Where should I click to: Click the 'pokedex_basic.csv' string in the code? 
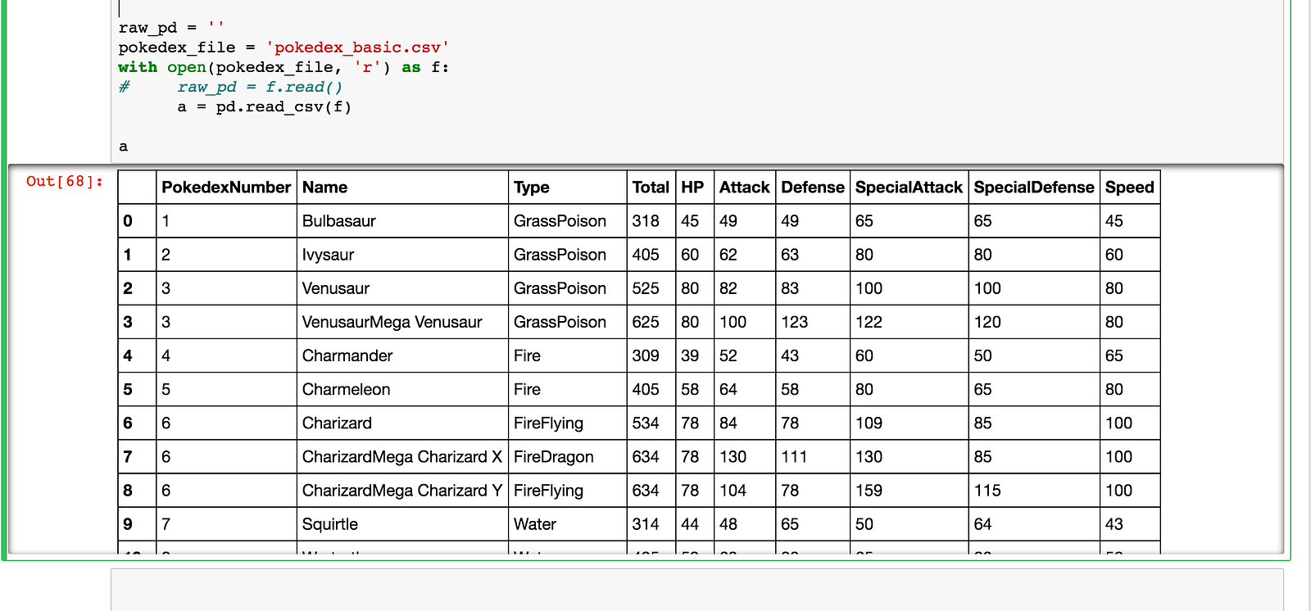point(357,48)
